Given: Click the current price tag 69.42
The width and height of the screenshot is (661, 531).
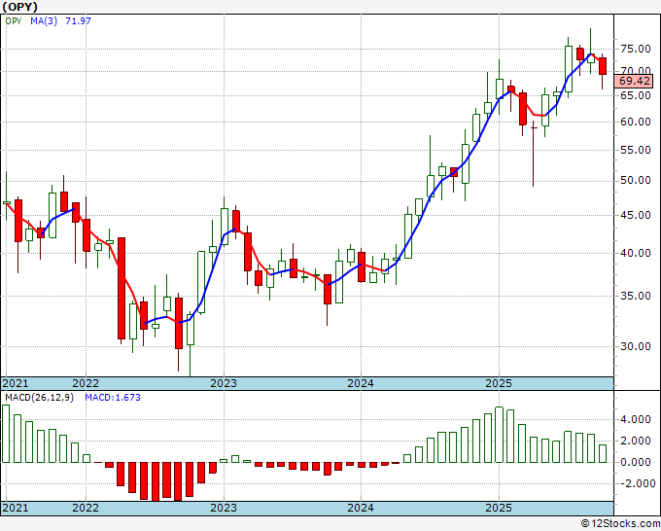Looking at the screenshot, I should click(634, 81).
